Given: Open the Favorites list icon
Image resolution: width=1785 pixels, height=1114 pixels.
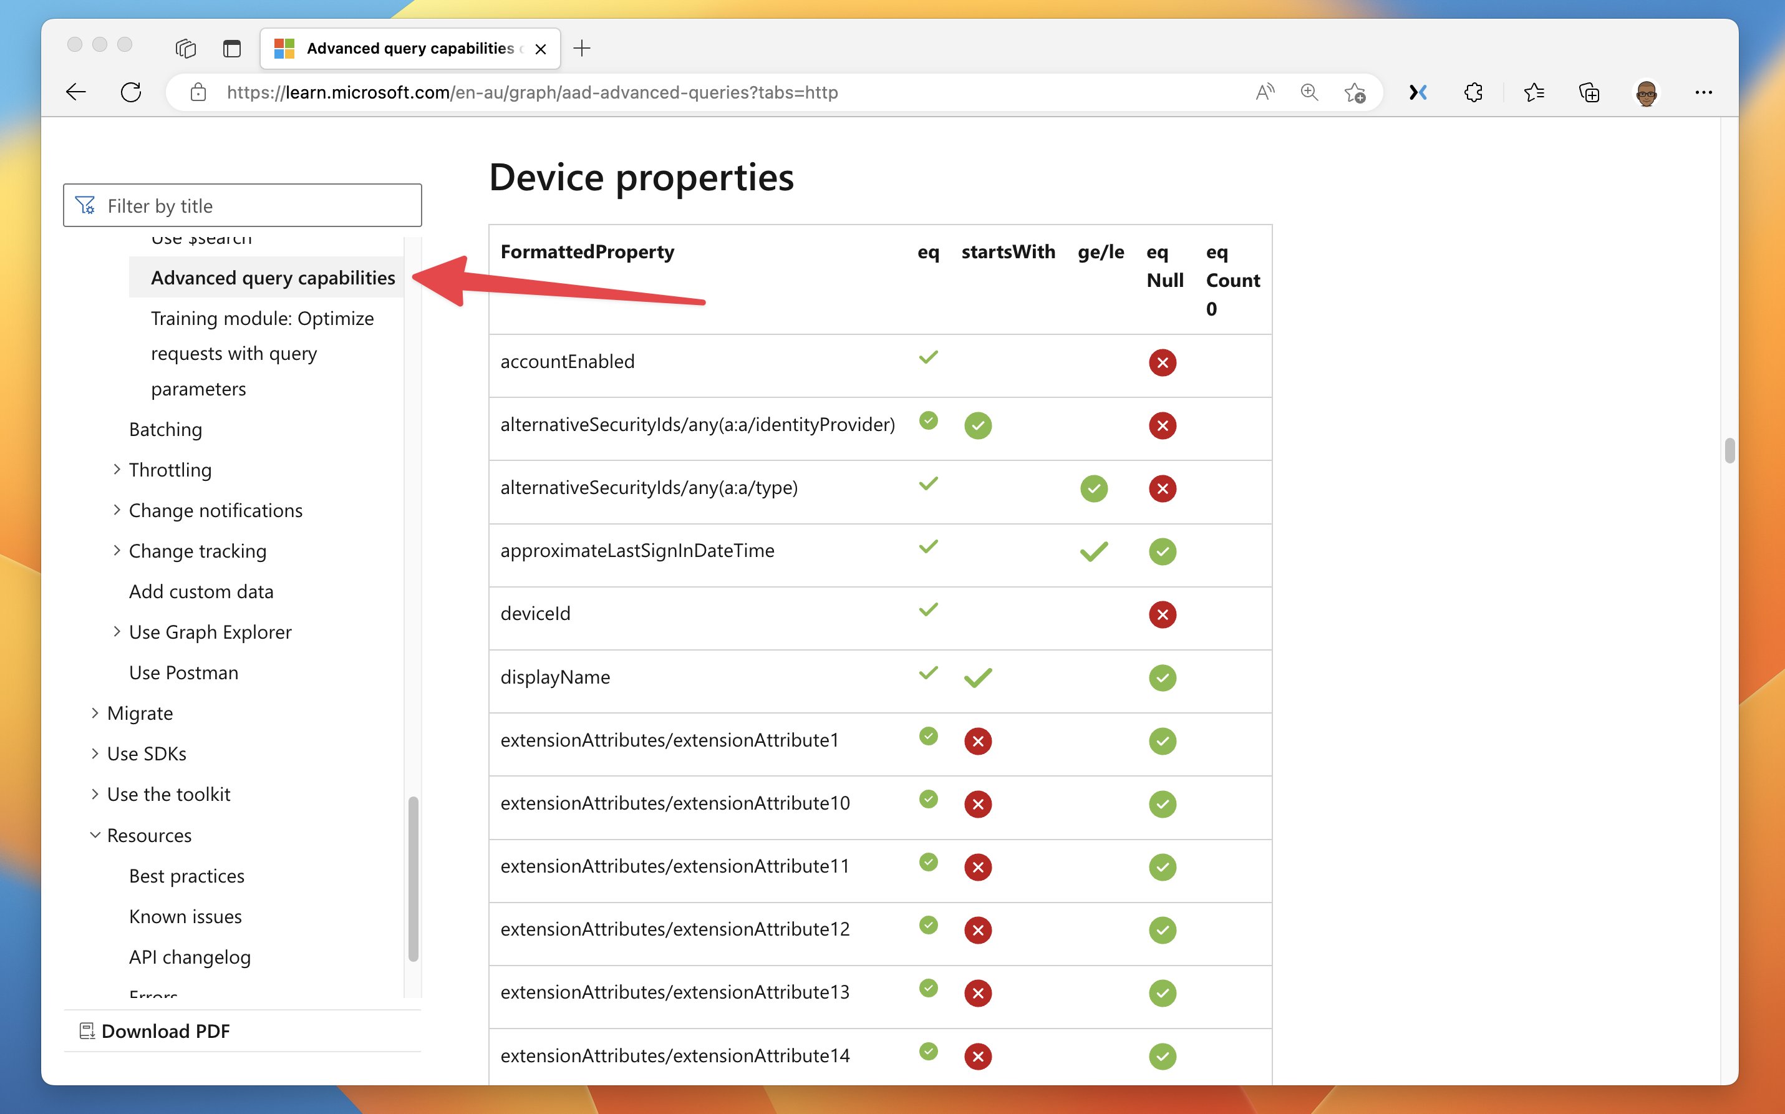Looking at the screenshot, I should [x=1534, y=92].
